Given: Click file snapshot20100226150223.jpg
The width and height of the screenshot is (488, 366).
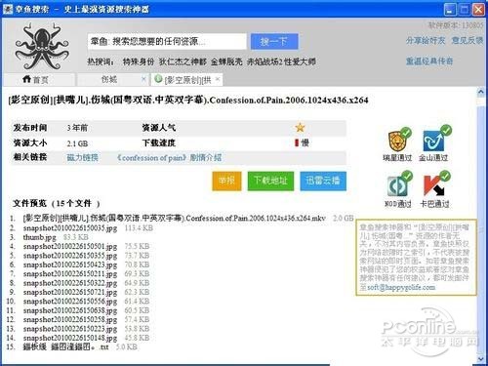Looking at the screenshot, I should [70, 329].
